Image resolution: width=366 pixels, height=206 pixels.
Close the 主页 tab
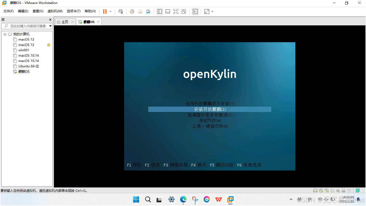[x=72, y=22]
